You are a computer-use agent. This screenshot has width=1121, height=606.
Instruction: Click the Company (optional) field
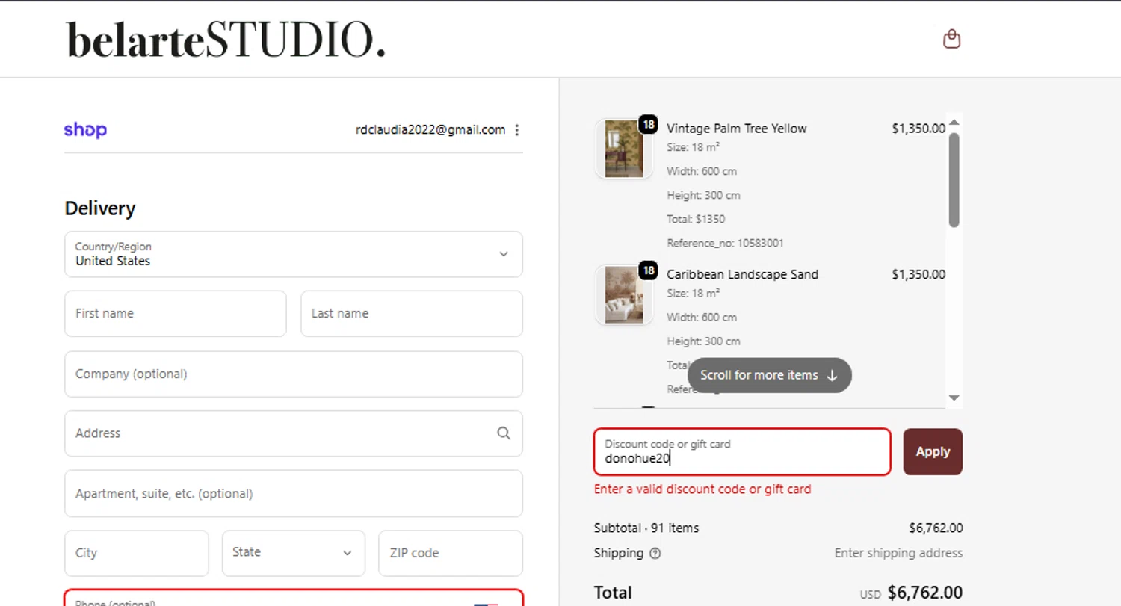[294, 374]
